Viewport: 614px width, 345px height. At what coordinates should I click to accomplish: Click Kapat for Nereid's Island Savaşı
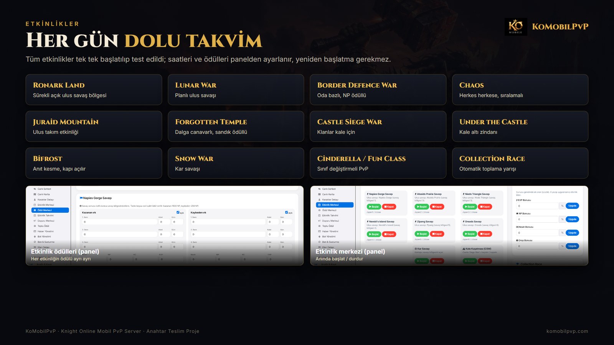[389, 234]
